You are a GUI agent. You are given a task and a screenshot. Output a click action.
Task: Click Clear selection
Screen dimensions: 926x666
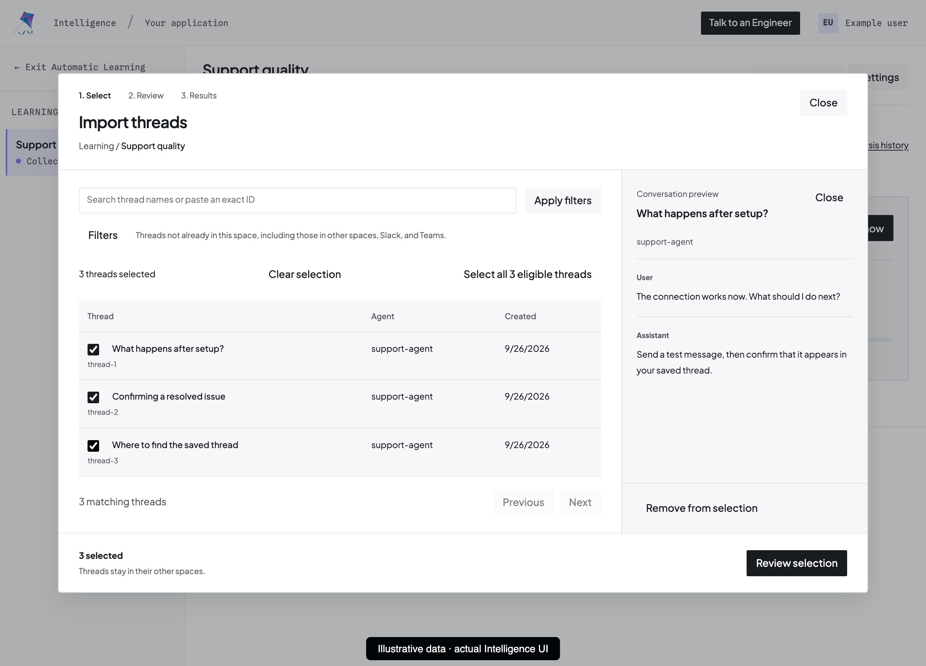click(305, 274)
